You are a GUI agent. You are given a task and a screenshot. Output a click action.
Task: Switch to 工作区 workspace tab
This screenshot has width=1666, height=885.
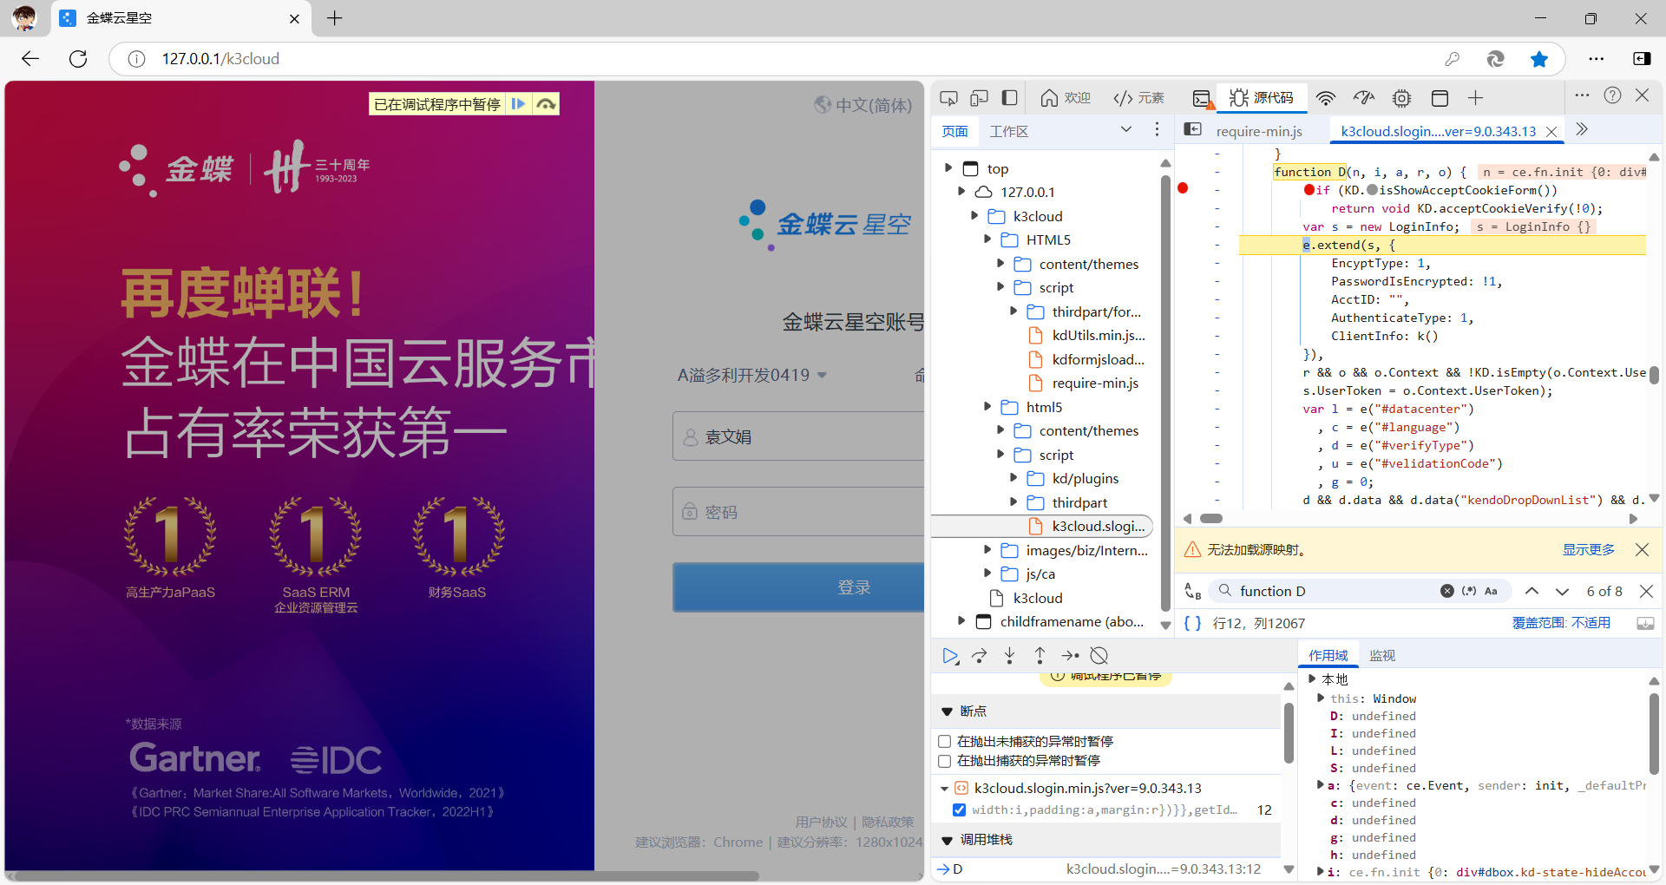(1009, 131)
